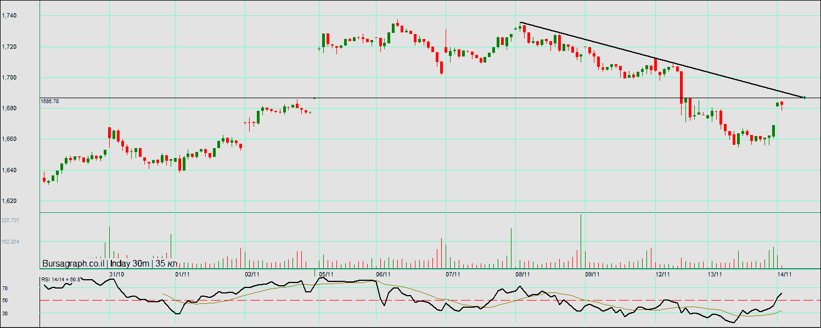Click the 1,720 price axis label
Image resolution: width=821 pixels, height=328 pixels.
[9, 47]
